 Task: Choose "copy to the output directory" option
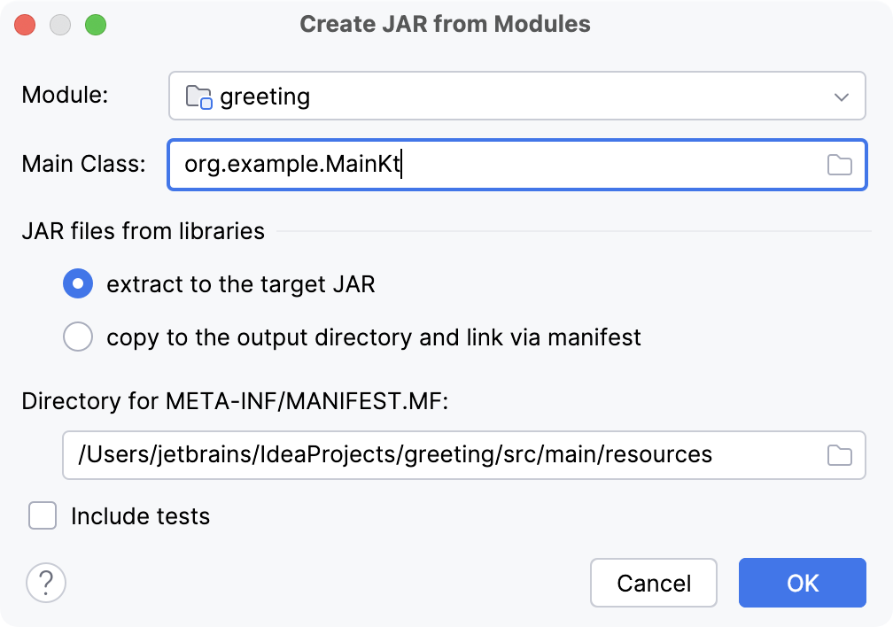78,337
